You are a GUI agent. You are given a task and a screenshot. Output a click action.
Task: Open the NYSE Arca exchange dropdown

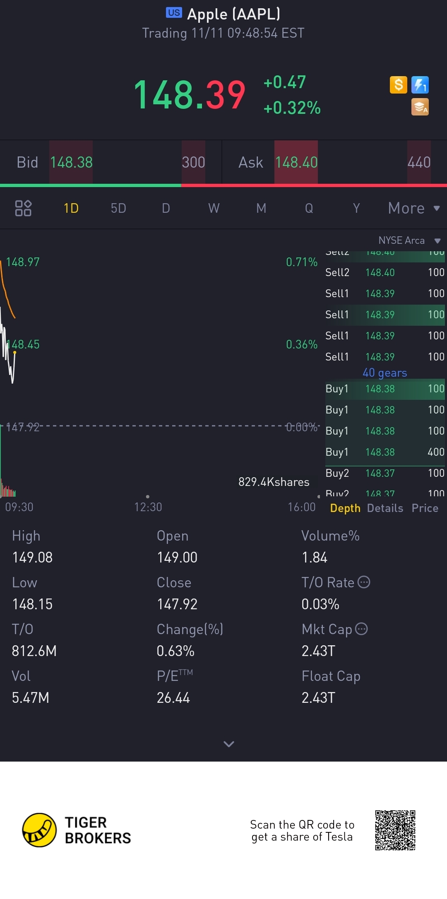click(410, 240)
